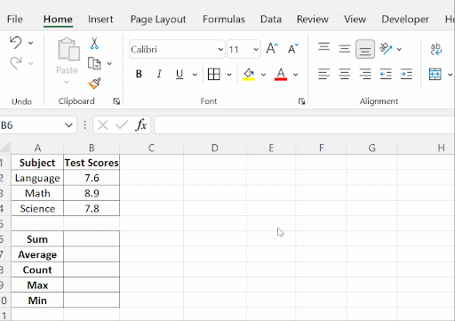Expand the Redo history dropdown
The height and width of the screenshot is (321, 455).
point(30,63)
